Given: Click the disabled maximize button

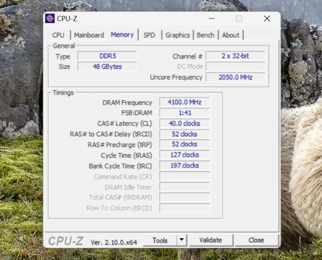Looking at the screenshot, I should pos(239,19).
